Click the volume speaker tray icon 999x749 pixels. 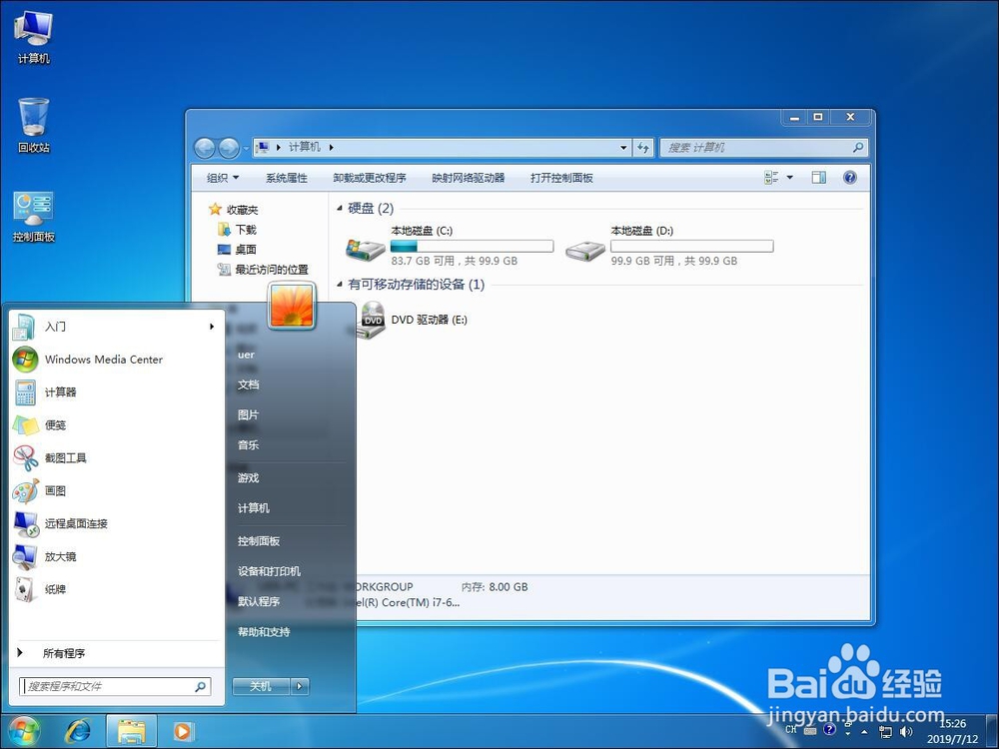click(x=905, y=732)
